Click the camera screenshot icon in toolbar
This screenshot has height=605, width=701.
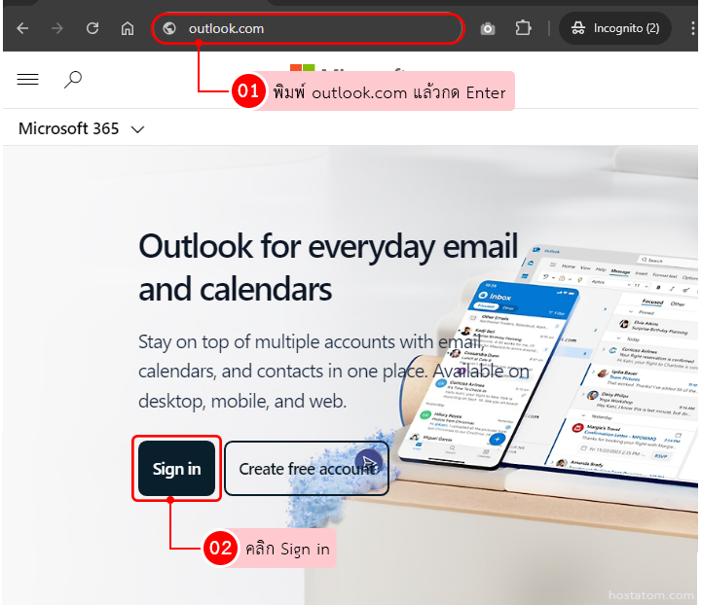tap(488, 29)
